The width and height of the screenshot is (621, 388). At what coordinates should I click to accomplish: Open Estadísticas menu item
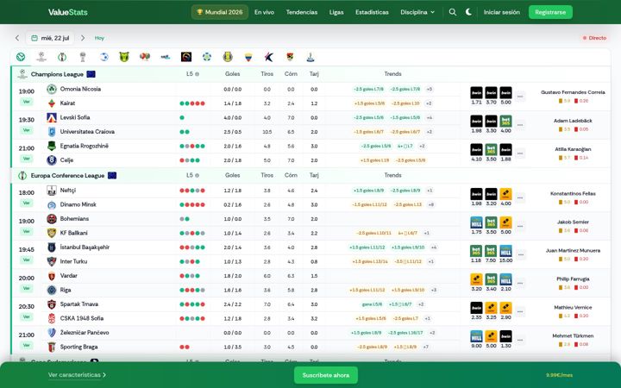pyautogui.click(x=372, y=12)
